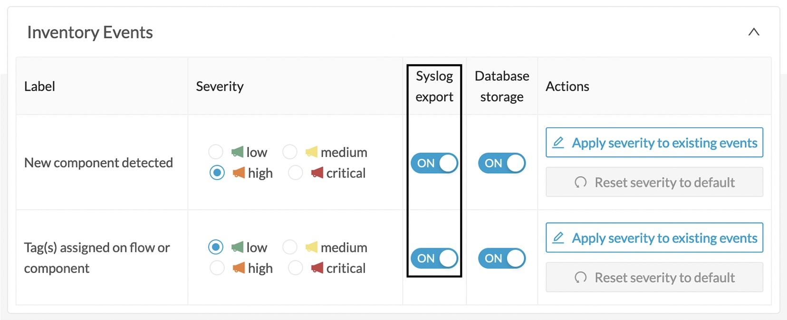
Task: Click the green low megaphone icon, second row
Action: [x=237, y=247]
